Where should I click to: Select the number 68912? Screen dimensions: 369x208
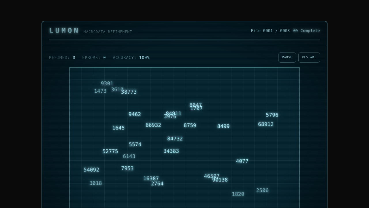[266, 124]
